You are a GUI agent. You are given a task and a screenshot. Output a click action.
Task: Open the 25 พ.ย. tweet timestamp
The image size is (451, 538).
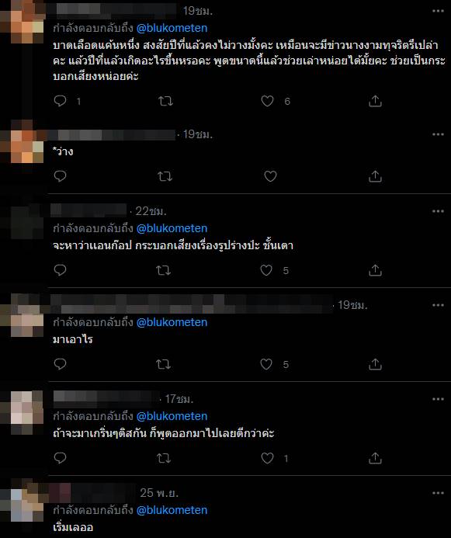pos(159,493)
